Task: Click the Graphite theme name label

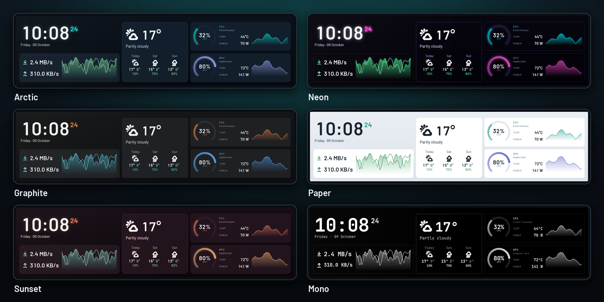Action: (31, 193)
